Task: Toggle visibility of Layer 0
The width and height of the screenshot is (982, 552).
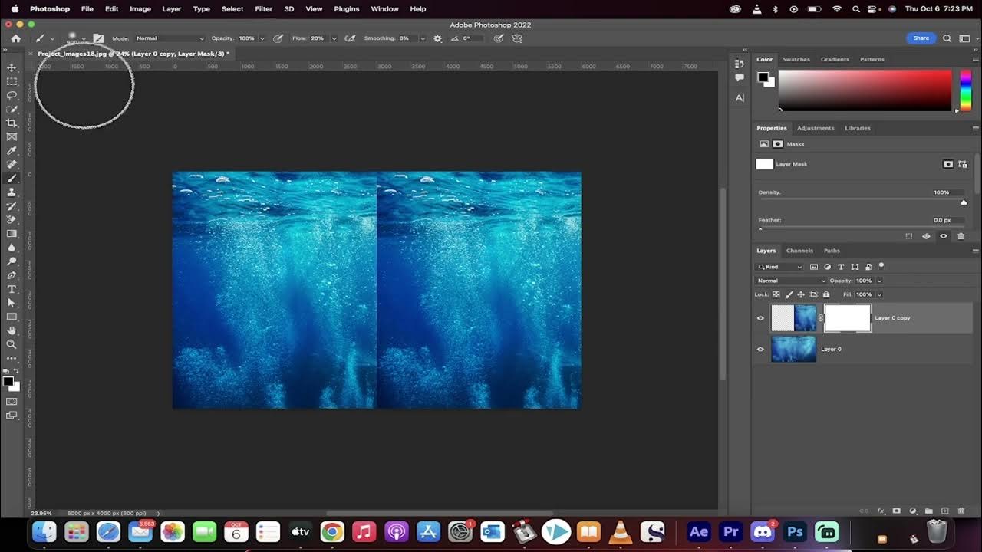Action: pyautogui.click(x=760, y=350)
